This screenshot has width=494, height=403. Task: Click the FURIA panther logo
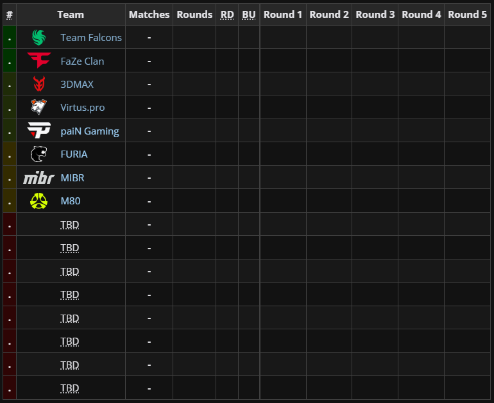38,154
